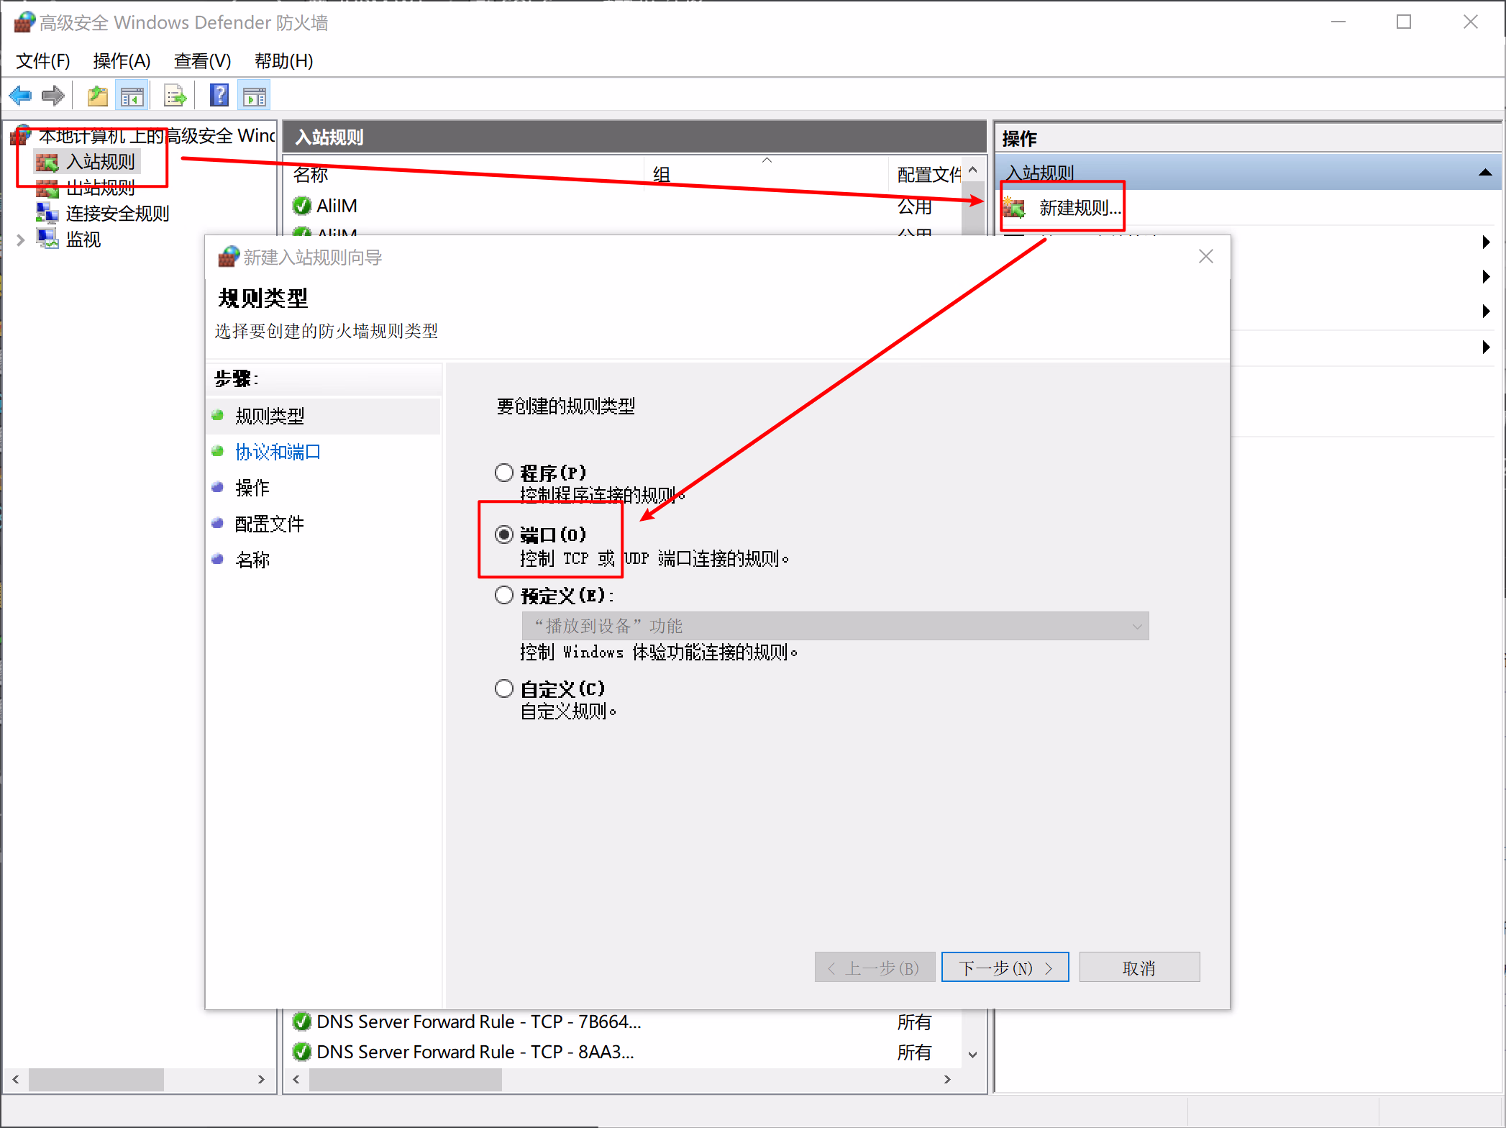Select the 自定义(C) radio button
The height and width of the screenshot is (1128, 1506).
pos(504,688)
